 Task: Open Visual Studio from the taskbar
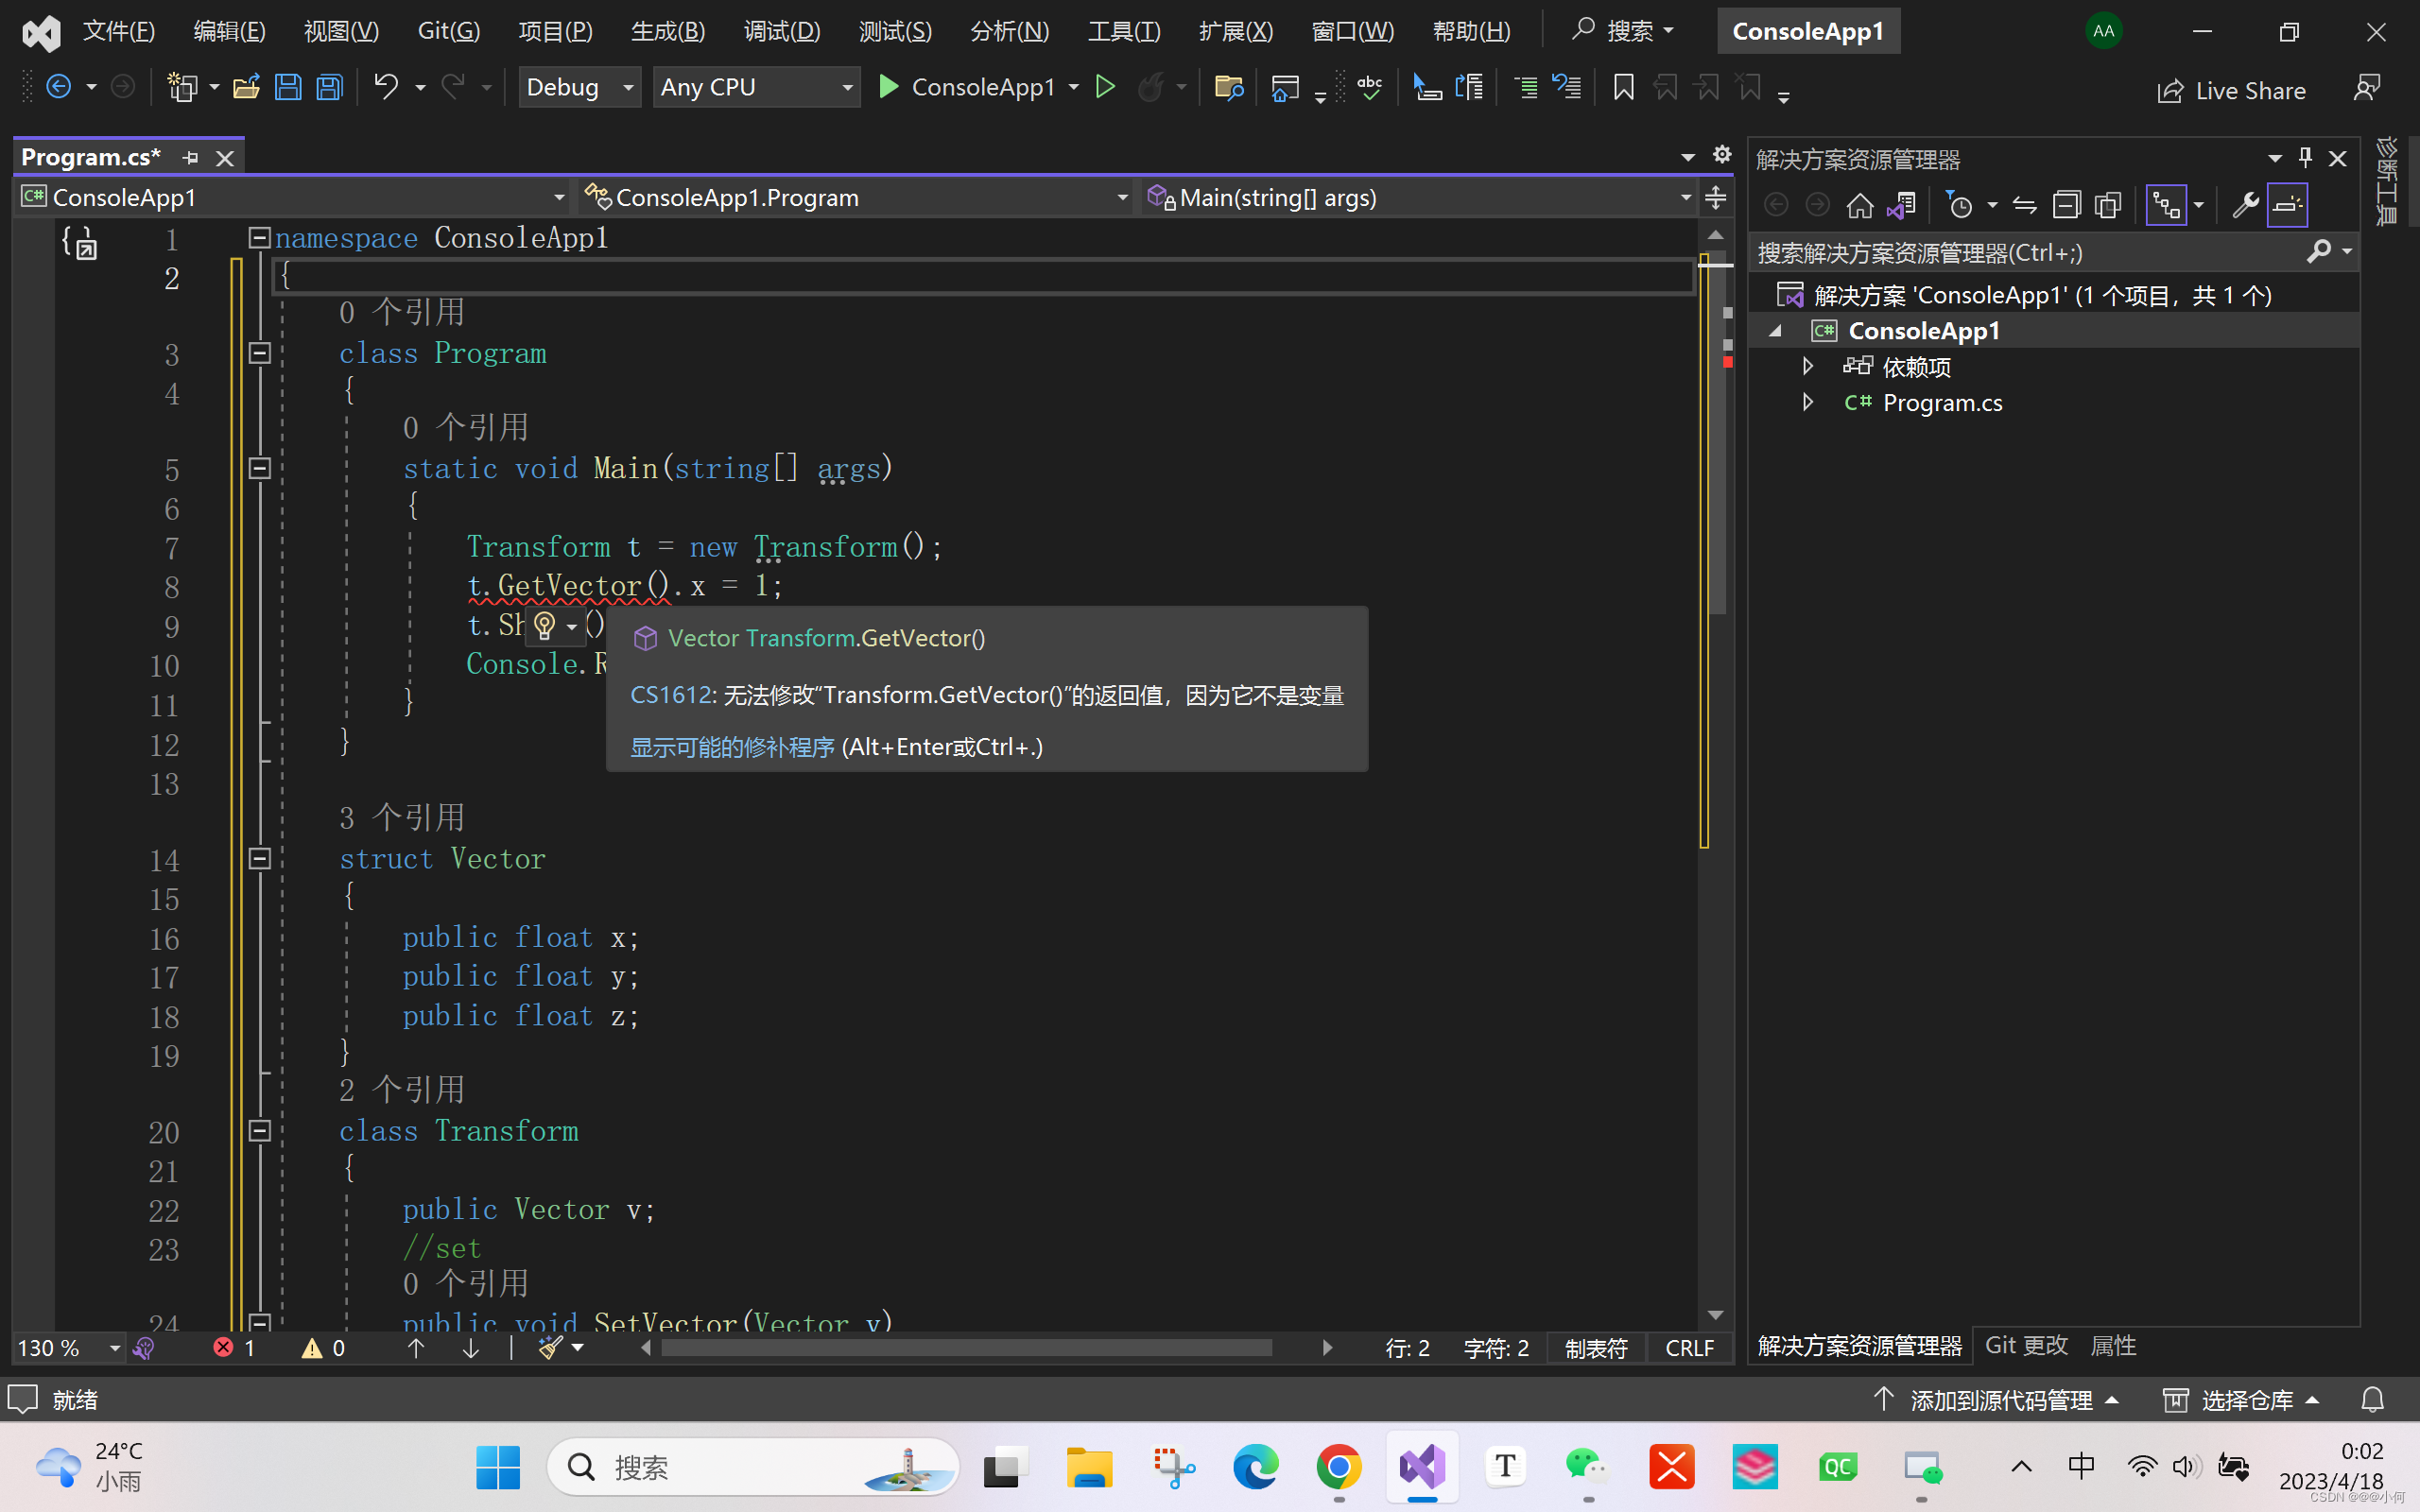[1421, 1467]
